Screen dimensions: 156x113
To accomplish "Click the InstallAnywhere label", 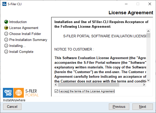I will pos(14,100).
